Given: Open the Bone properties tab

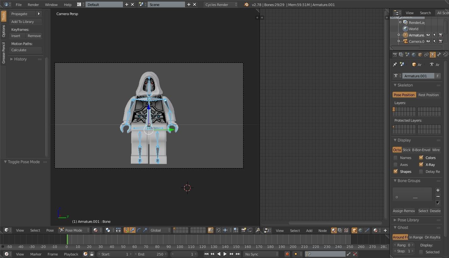Looking at the screenshot, I should pyautogui.click(x=439, y=55).
